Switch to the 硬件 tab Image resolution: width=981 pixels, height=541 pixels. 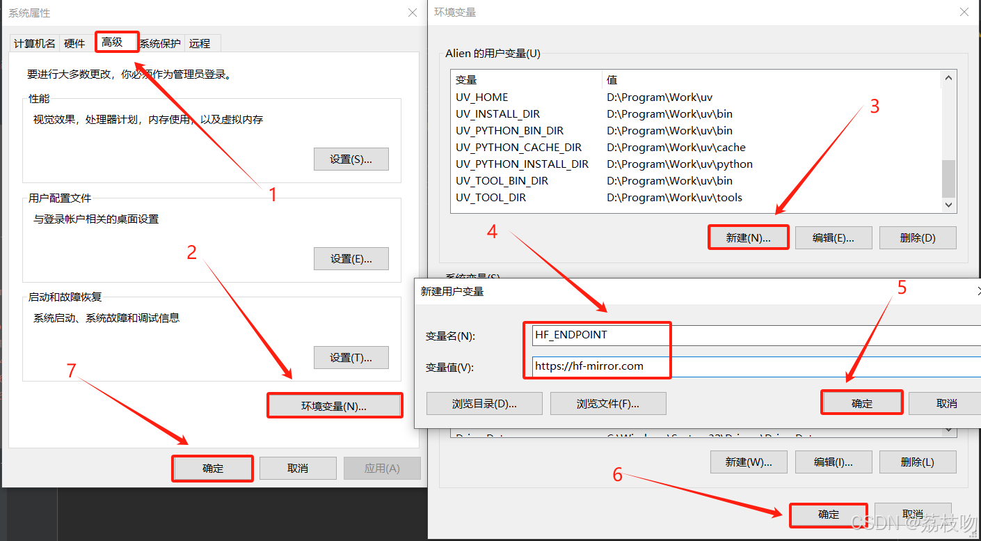(x=74, y=43)
